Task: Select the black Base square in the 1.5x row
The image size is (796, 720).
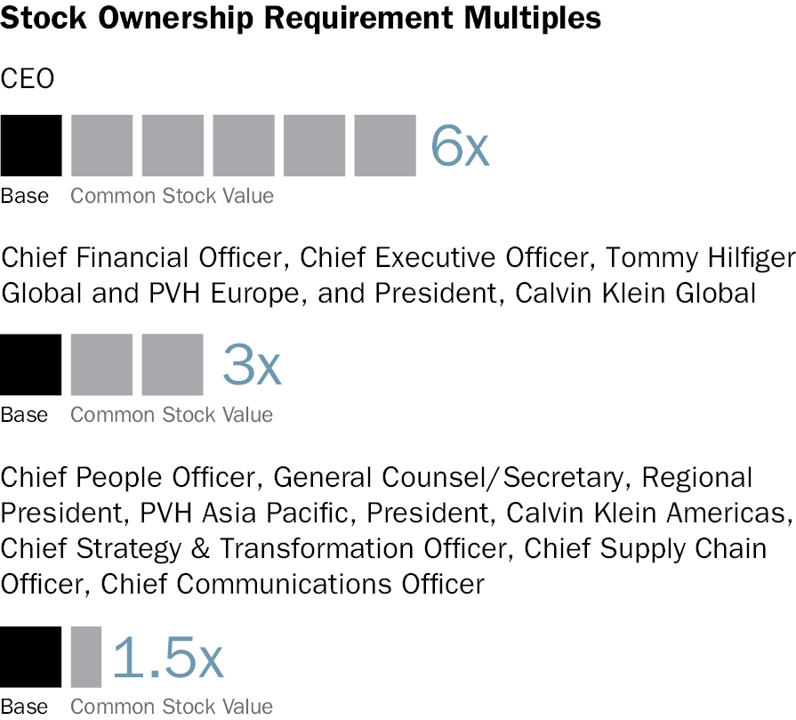Action: (x=31, y=657)
